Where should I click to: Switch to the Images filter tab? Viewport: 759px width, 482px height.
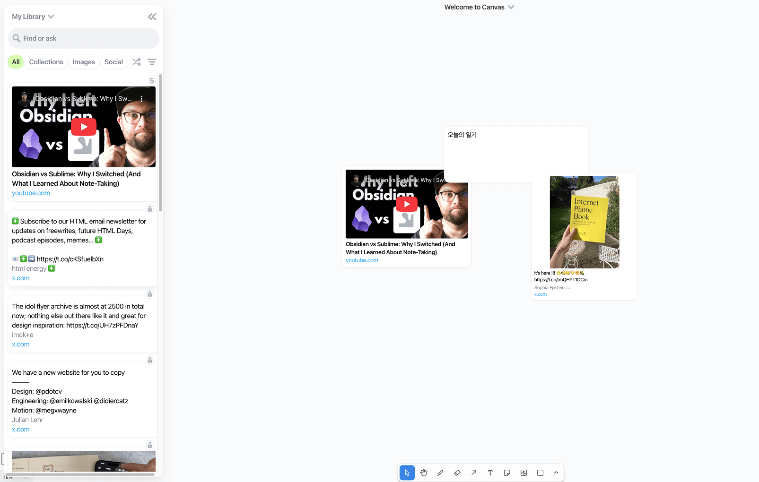pyautogui.click(x=84, y=62)
